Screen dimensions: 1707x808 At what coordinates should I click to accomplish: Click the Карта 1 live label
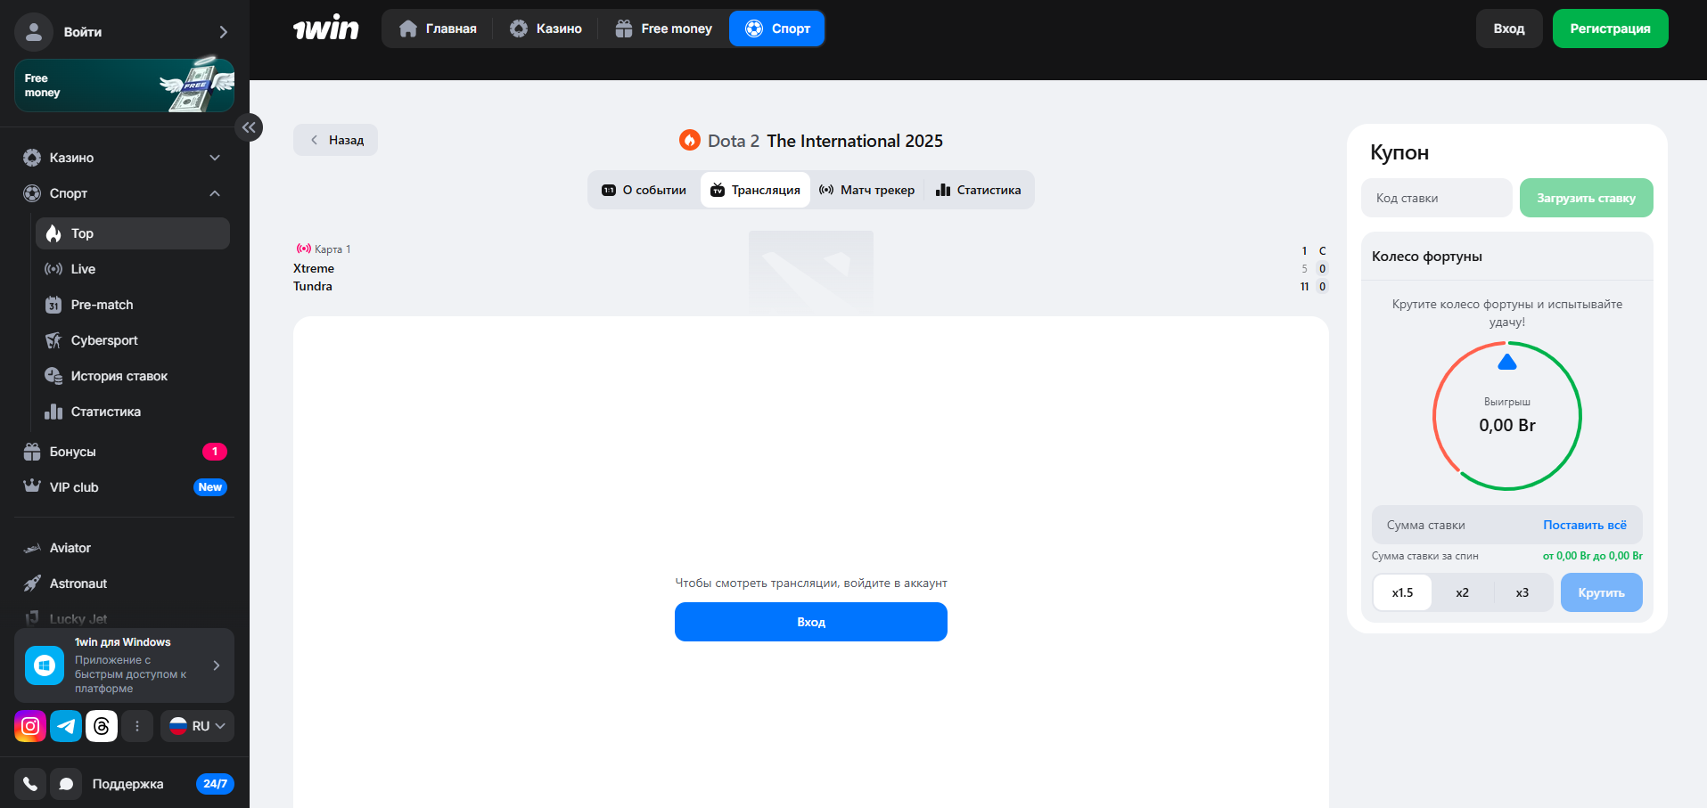324,249
